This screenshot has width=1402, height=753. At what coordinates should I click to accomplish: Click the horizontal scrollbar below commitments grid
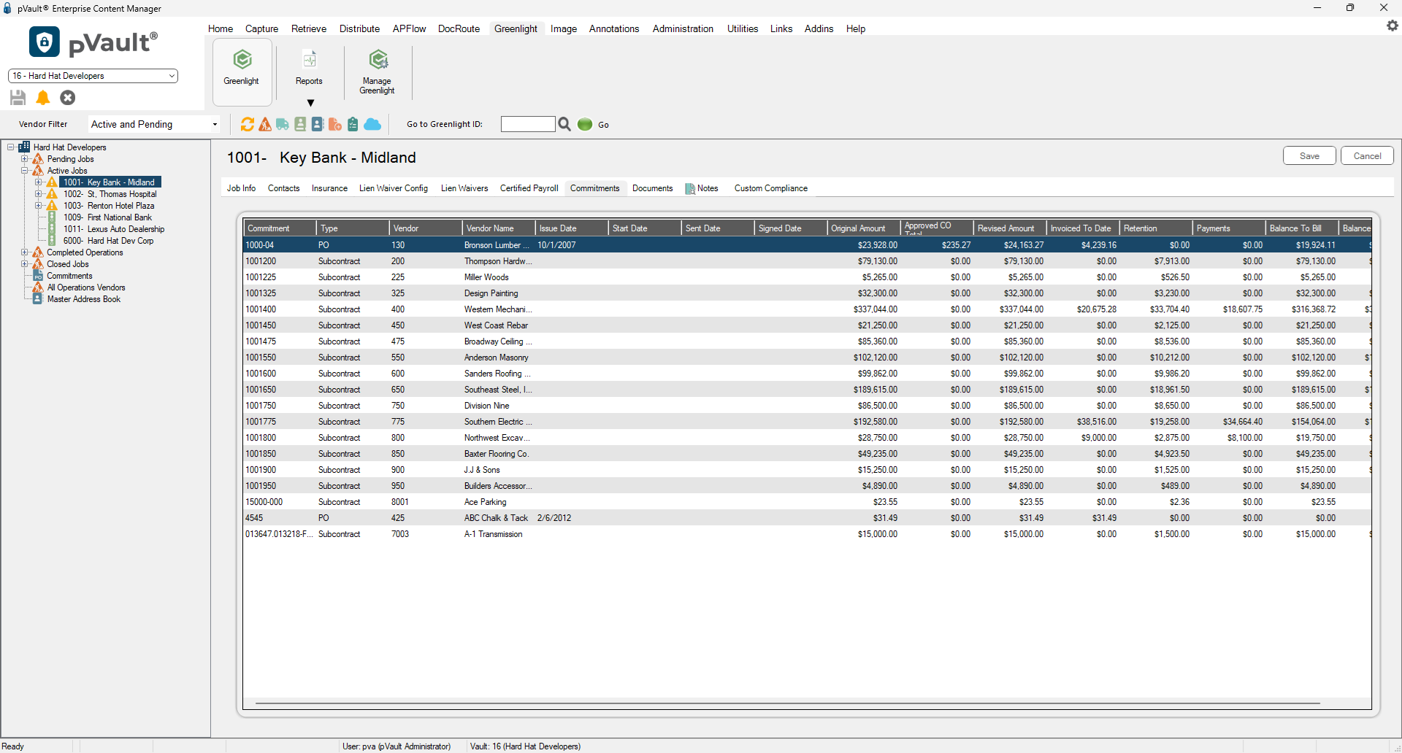pyautogui.click(x=787, y=703)
